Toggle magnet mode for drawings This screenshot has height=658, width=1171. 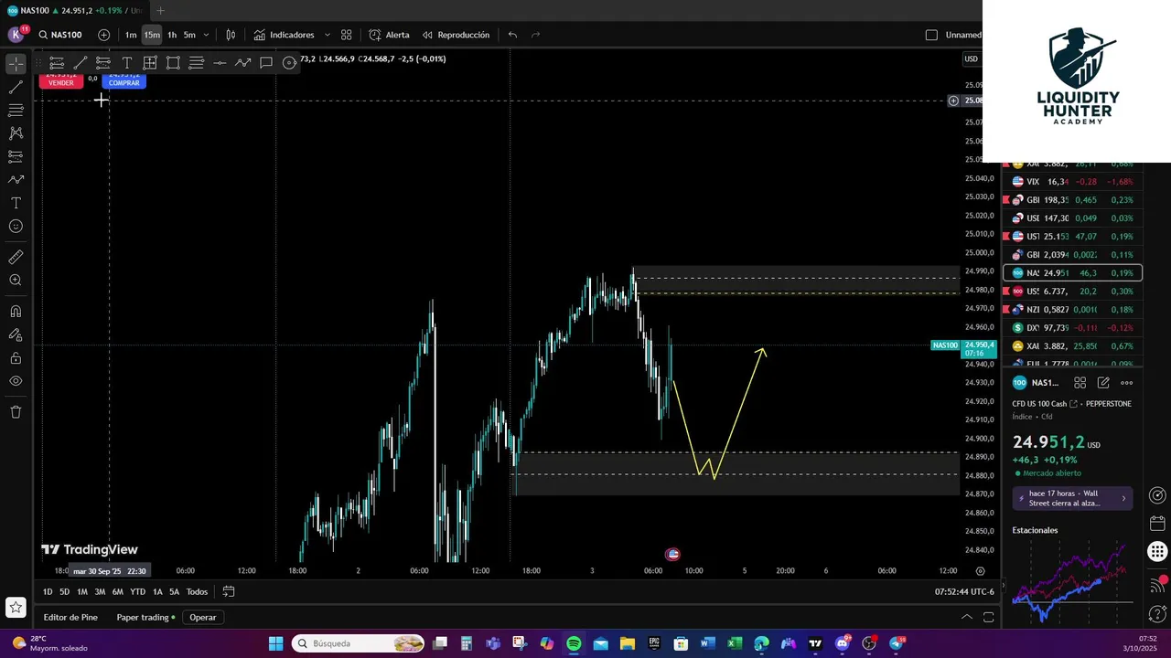click(16, 312)
